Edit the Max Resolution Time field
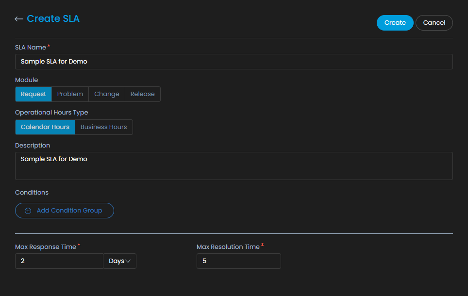 click(x=239, y=261)
